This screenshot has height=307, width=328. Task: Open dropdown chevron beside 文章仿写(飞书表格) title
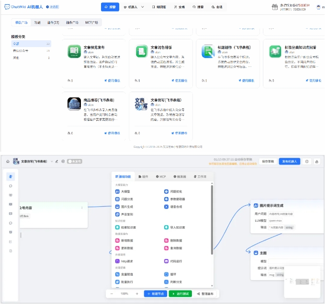tap(52, 163)
